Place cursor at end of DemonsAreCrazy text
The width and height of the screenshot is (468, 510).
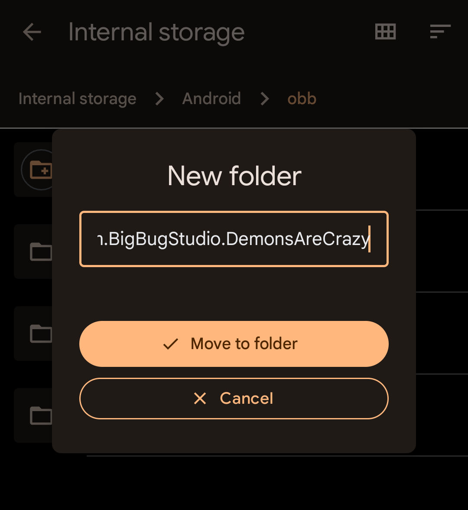tap(370, 239)
